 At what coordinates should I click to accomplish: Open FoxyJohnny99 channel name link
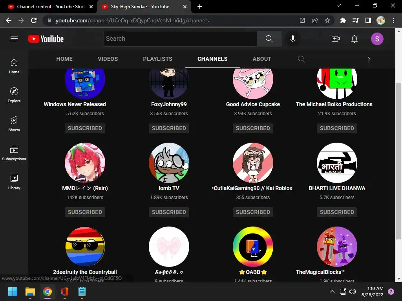[169, 104]
